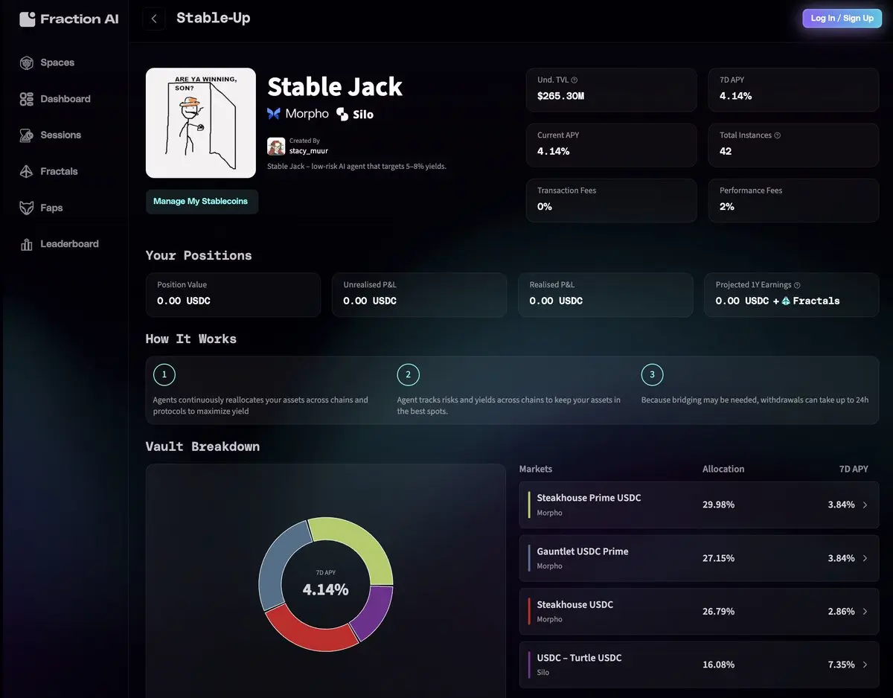Image resolution: width=893 pixels, height=698 pixels.
Task: Click the Markets column header
Action: coord(536,469)
